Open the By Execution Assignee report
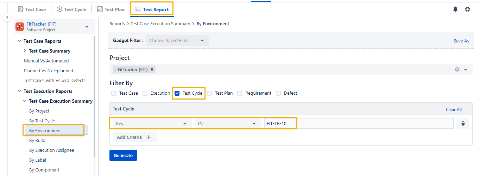 (x=52, y=150)
